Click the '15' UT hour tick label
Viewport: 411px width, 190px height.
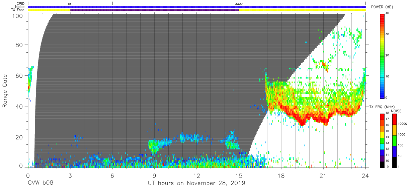coord(239,176)
